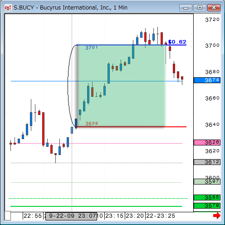Select the pink 3626 price label
This screenshot has height=225, width=225.
[x=207, y=142]
